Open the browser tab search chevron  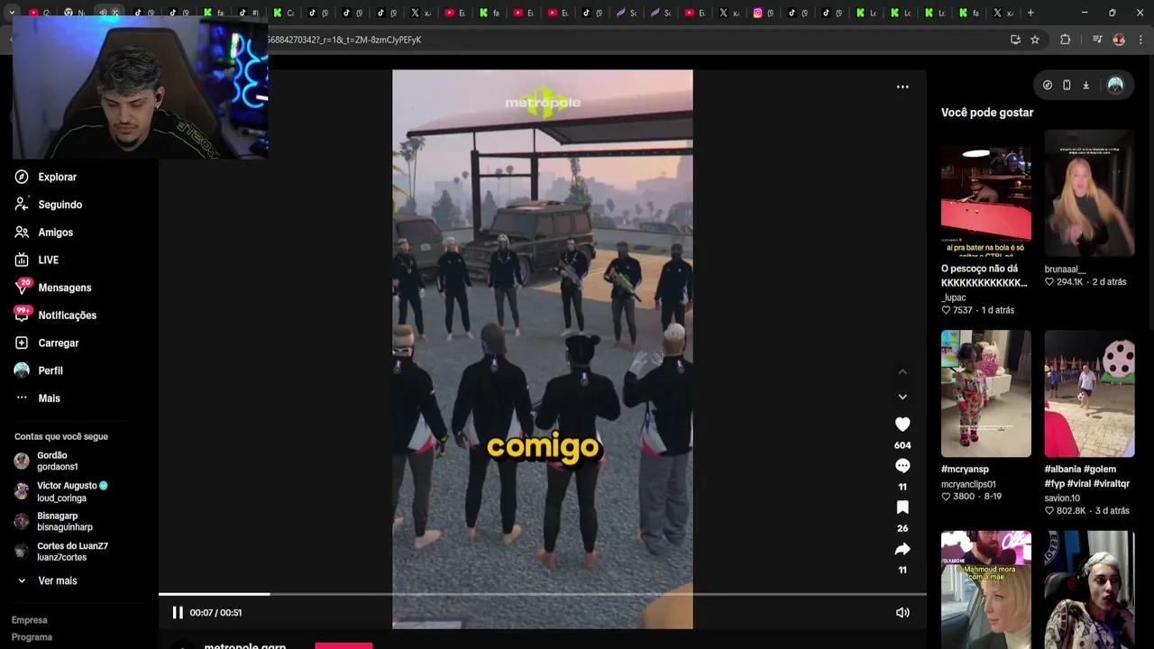tap(12, 13)
